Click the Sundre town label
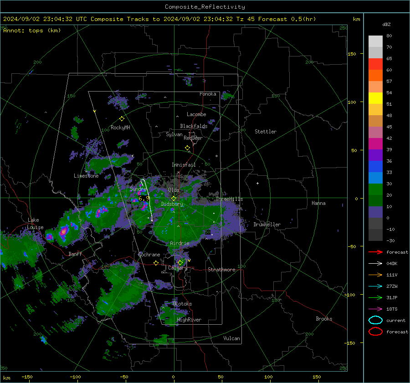Viewport: 410px width, 383px height. tap(138, 189)
